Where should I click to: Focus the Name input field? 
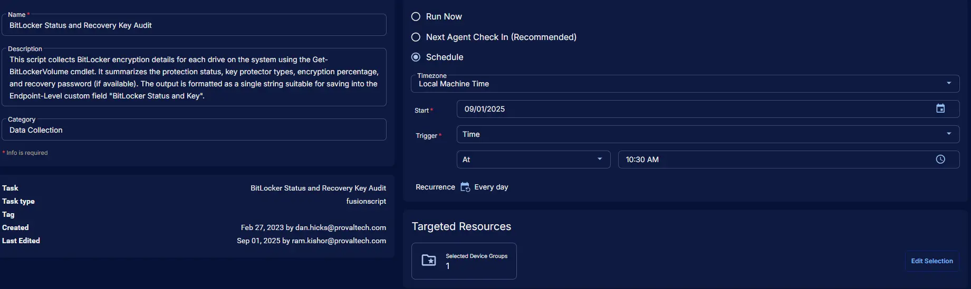(194, 25)
